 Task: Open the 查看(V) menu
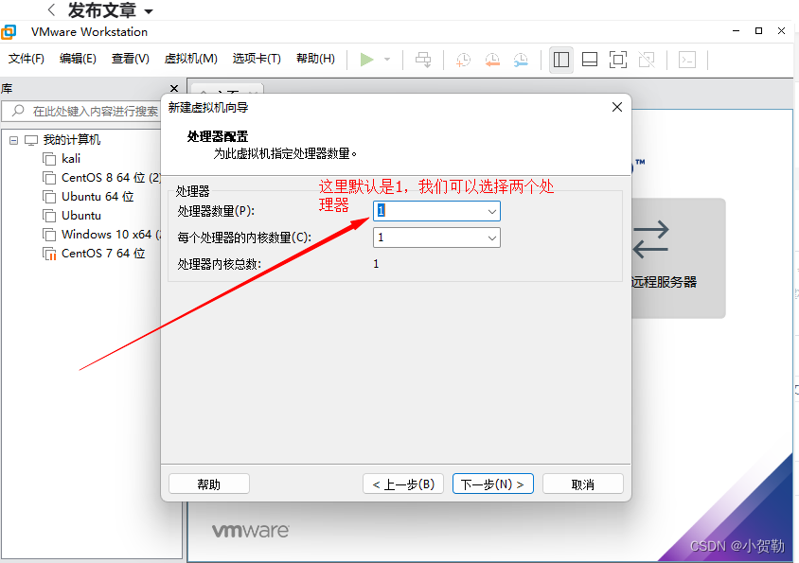[131, 59]
